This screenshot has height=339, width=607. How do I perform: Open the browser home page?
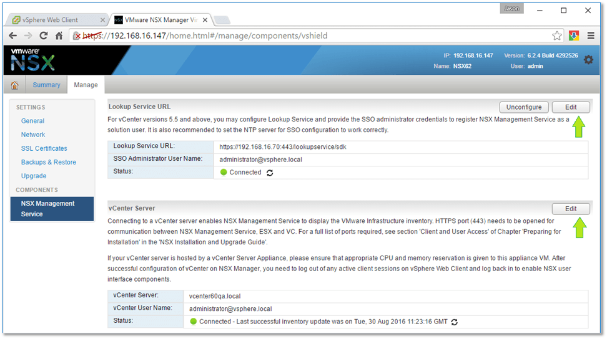point(59,36)
